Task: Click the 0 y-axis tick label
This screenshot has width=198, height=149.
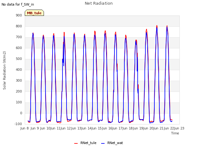Action: coord(21,113)
